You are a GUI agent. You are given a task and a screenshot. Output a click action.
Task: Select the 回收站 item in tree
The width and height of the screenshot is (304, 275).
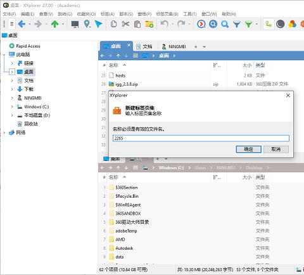[31, 124]
